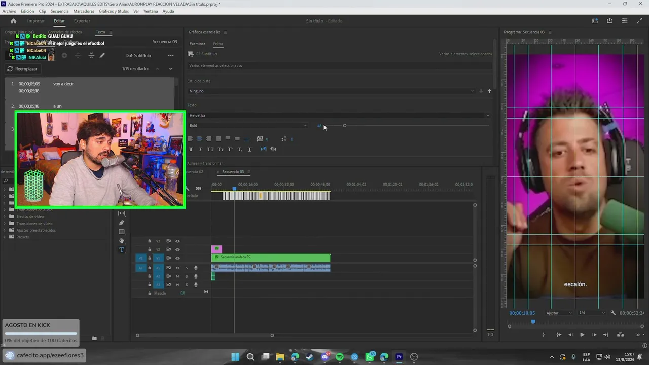This screenshot has height=365, width=649.
Task: Toggle V1 track visibility eye
Action: [177, 258]
